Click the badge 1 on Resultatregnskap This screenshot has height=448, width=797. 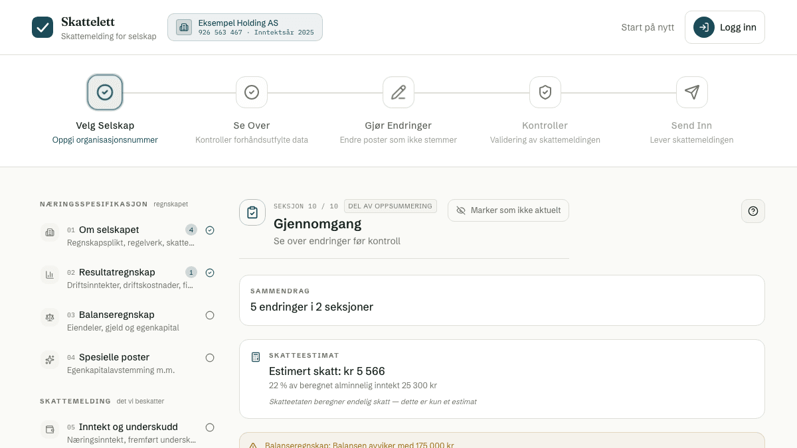click(191, 272)
